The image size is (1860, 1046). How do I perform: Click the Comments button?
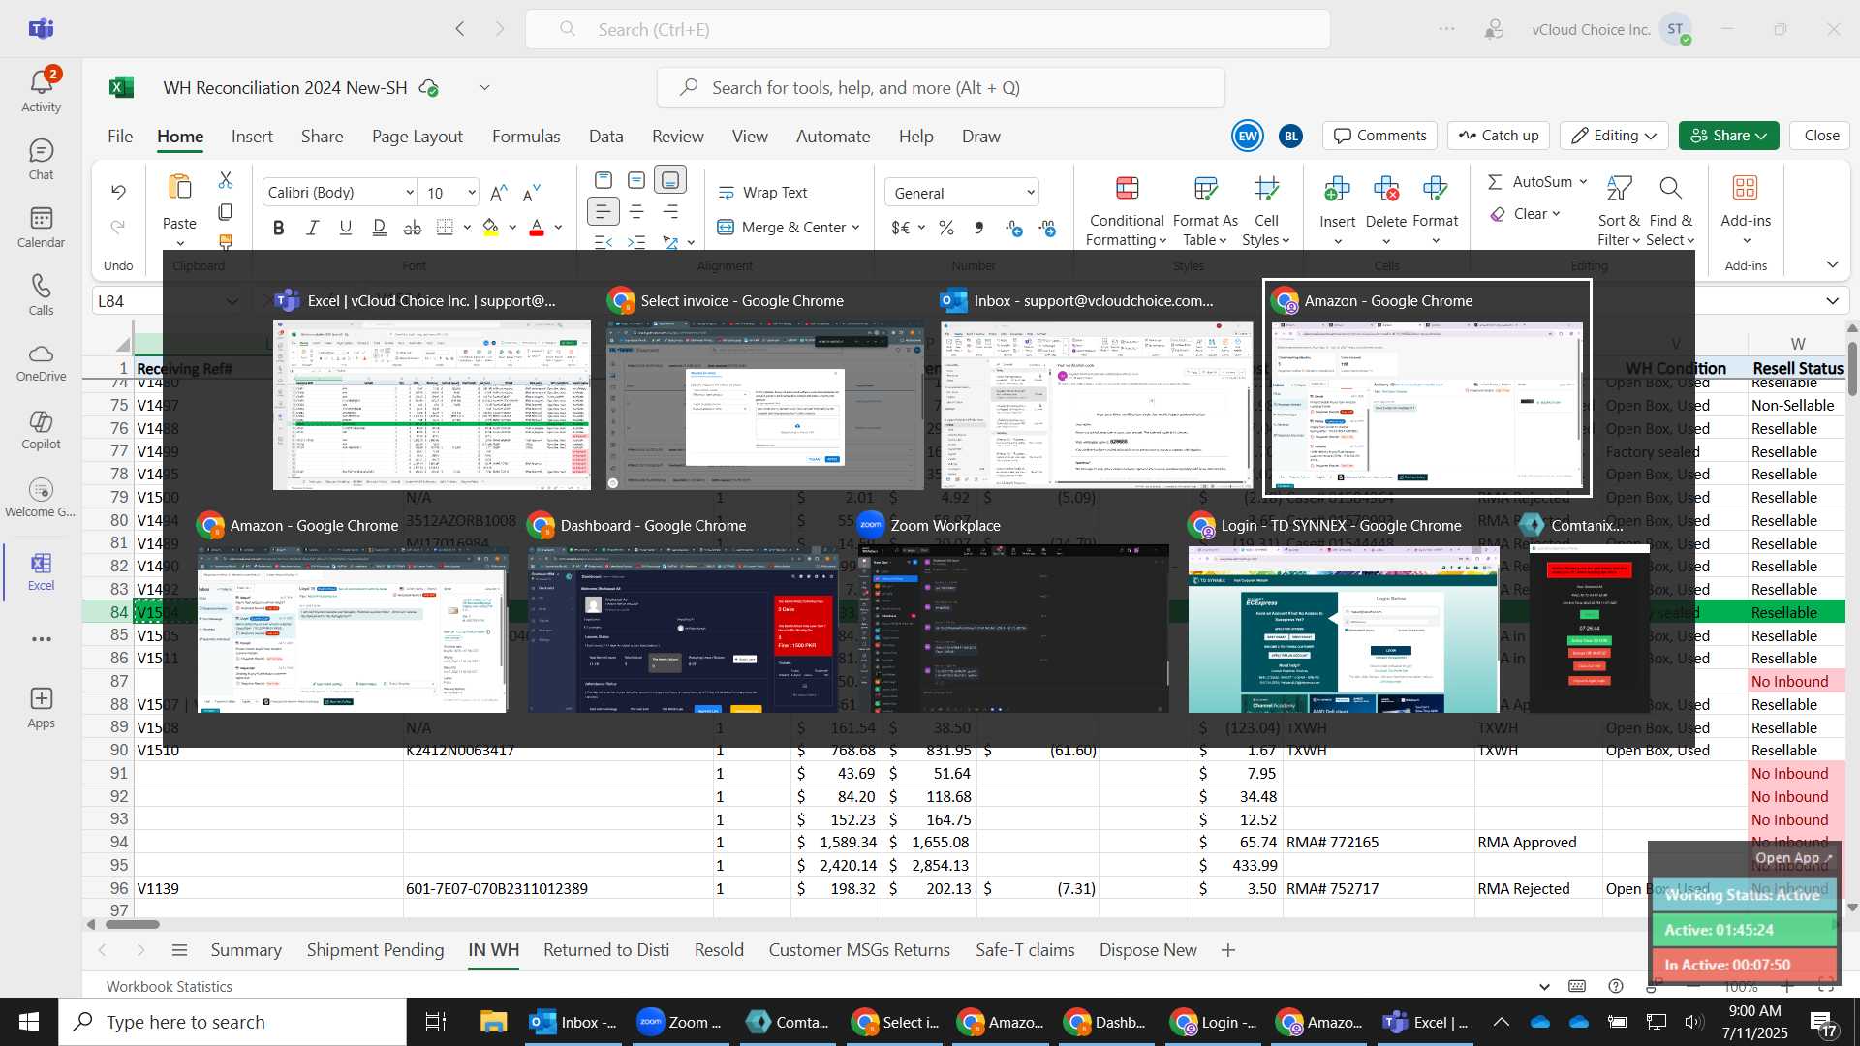pos(1380,136)
